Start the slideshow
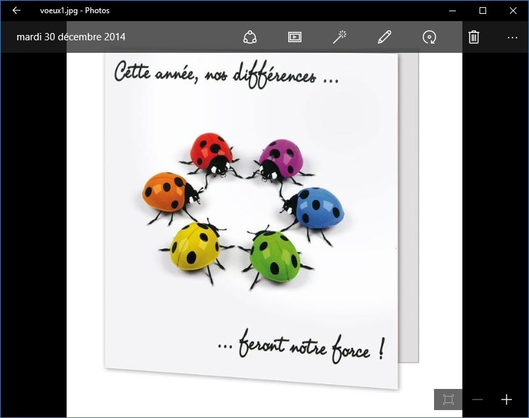This screenshot has height=418, width=529. 295,37
